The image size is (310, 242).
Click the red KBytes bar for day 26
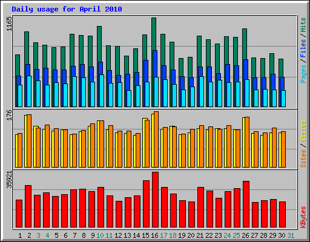246,204
